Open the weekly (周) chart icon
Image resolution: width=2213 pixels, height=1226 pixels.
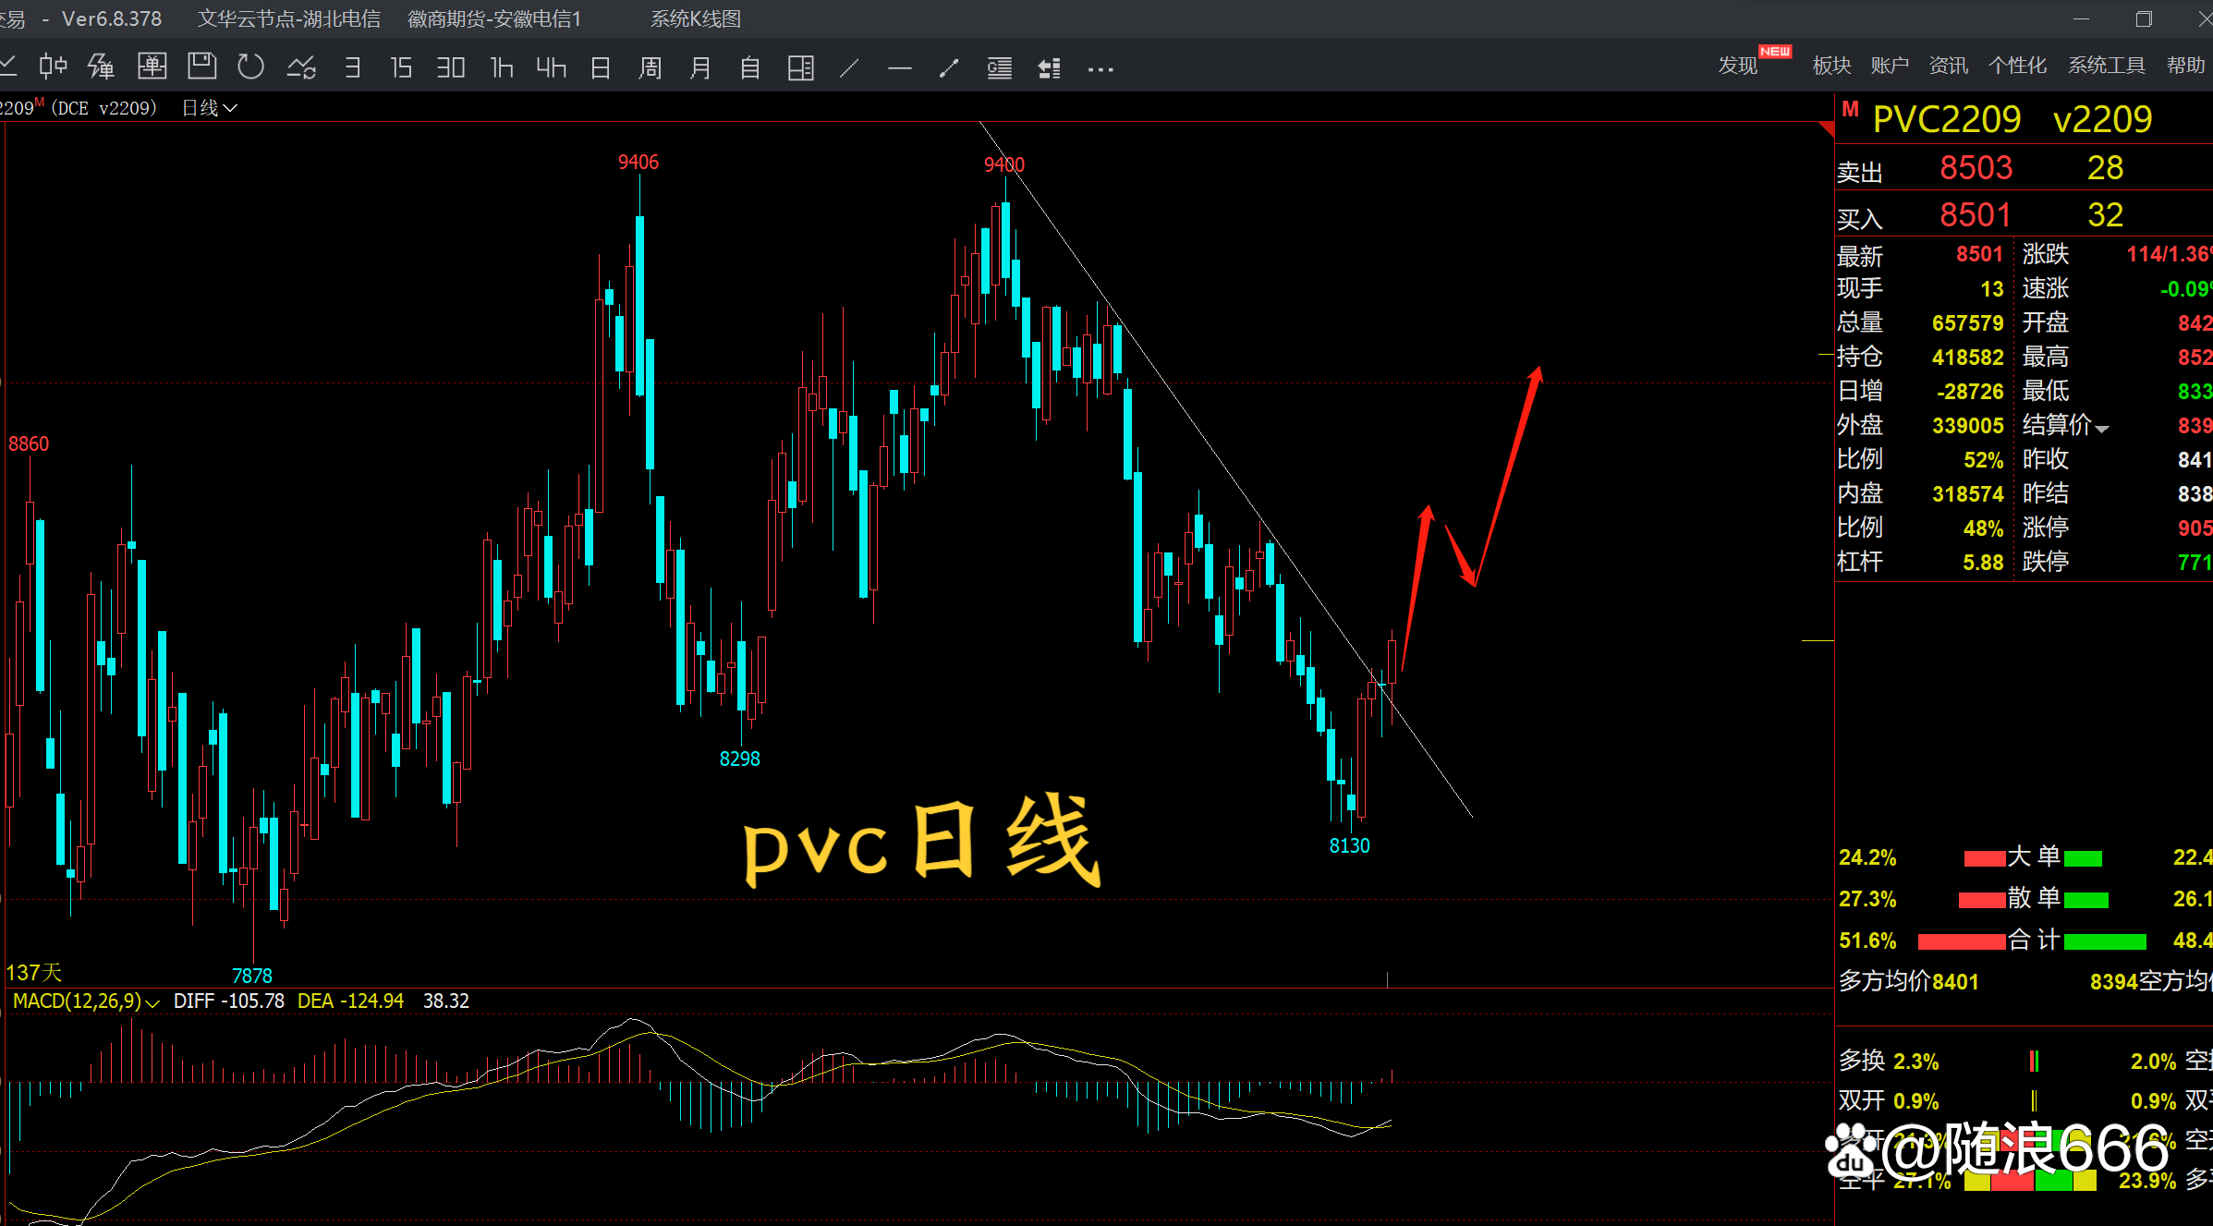click(x=651, y=67)
